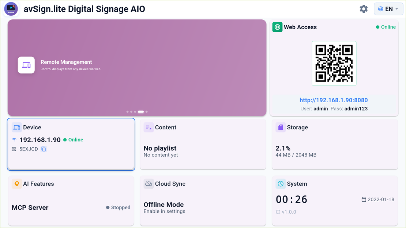Click the System clock icon
The image size is (406, 228).
[x=281, y=184]
